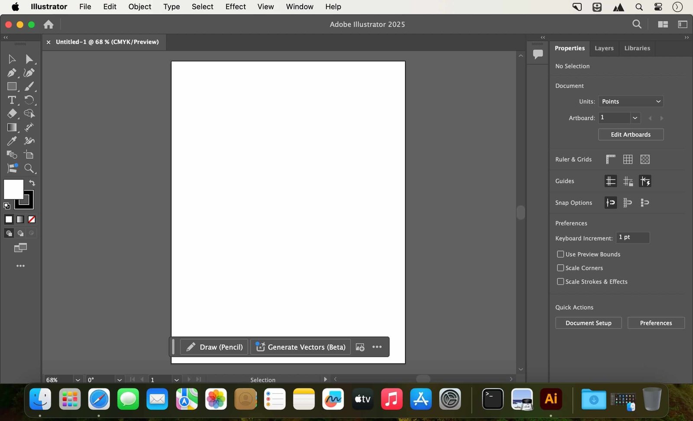This screenshot has width=693, height=421.
Task: Open the Effect menu
Action: coord(235,6)
